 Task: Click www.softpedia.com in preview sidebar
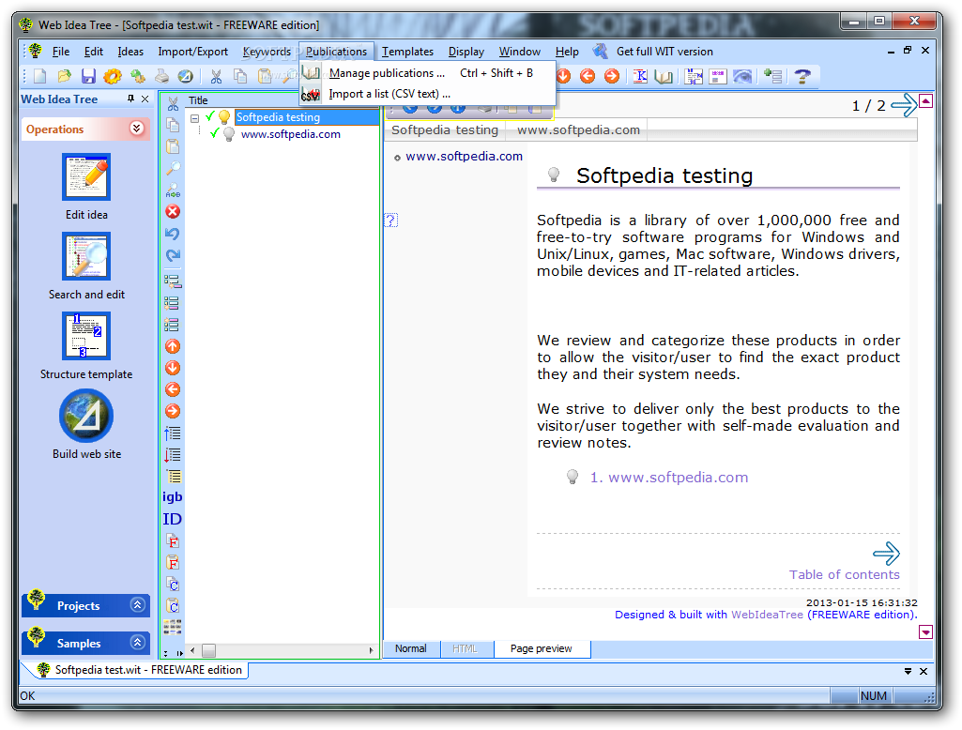point(464,157)
